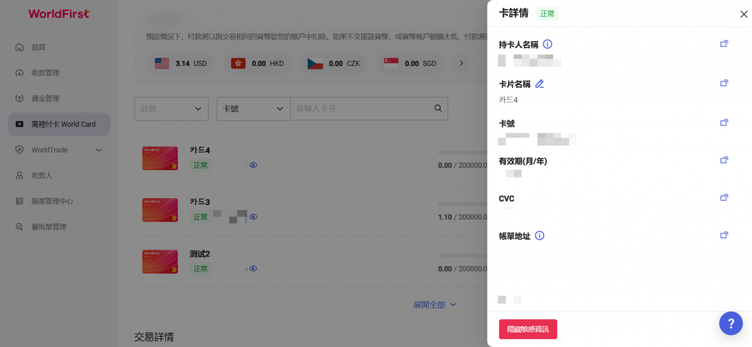752x347 pixels.
Task: Click the 賬單管理中心 icon
Action: (x=20, y=201)
